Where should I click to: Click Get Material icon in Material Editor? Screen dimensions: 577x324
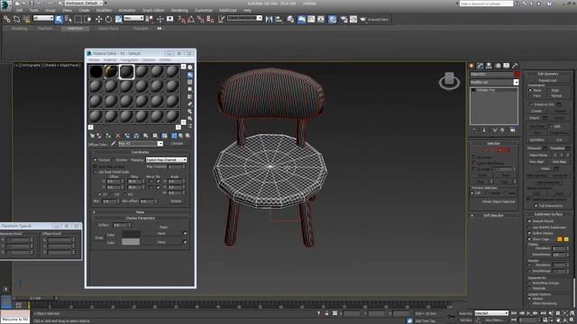coord(92,136)
